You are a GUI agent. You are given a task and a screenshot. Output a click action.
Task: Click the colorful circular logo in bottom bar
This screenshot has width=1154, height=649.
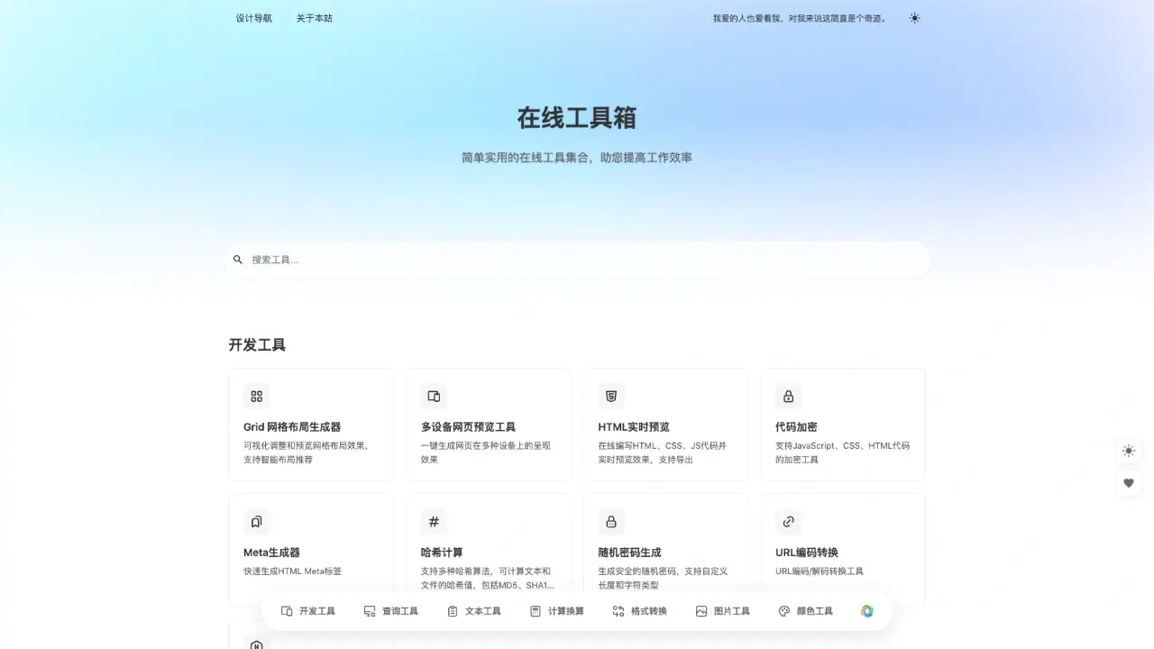[866, 610]
